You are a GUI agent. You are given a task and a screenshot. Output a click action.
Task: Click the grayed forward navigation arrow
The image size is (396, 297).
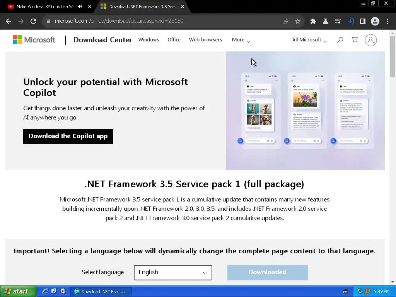point(21,21)
